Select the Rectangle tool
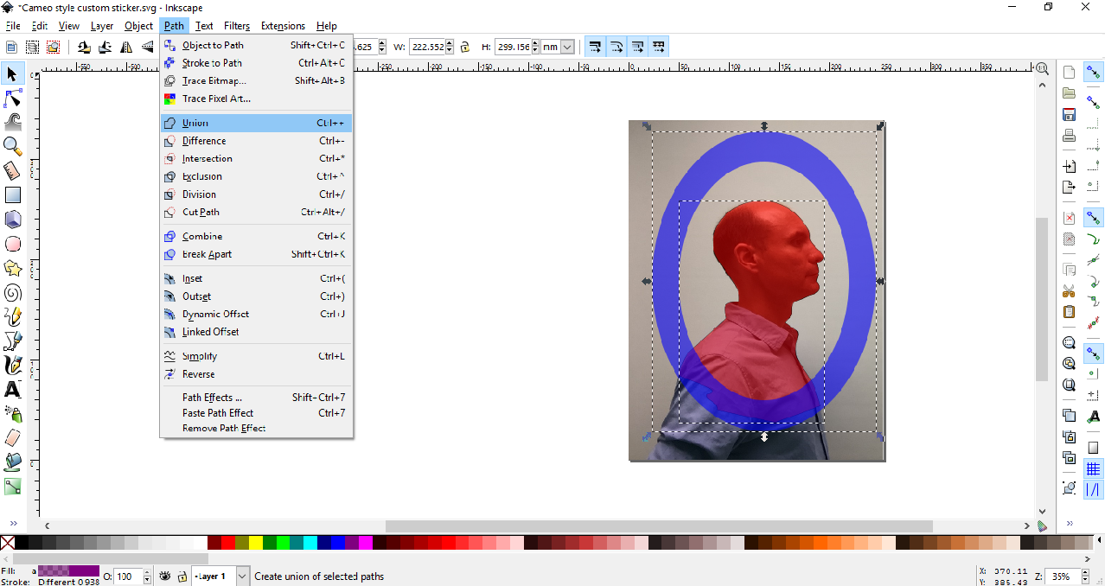1105x586 pixels. tap(12, 195)
